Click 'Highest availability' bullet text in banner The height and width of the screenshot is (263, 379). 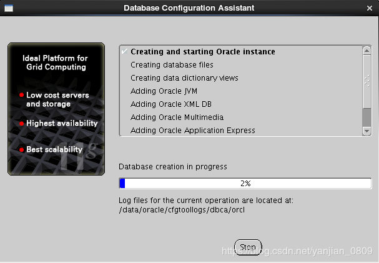[62, 123]
